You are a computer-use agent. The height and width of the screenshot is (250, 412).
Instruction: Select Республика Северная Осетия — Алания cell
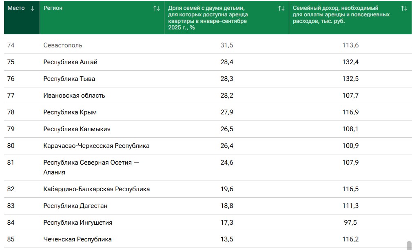pos(91,167)
